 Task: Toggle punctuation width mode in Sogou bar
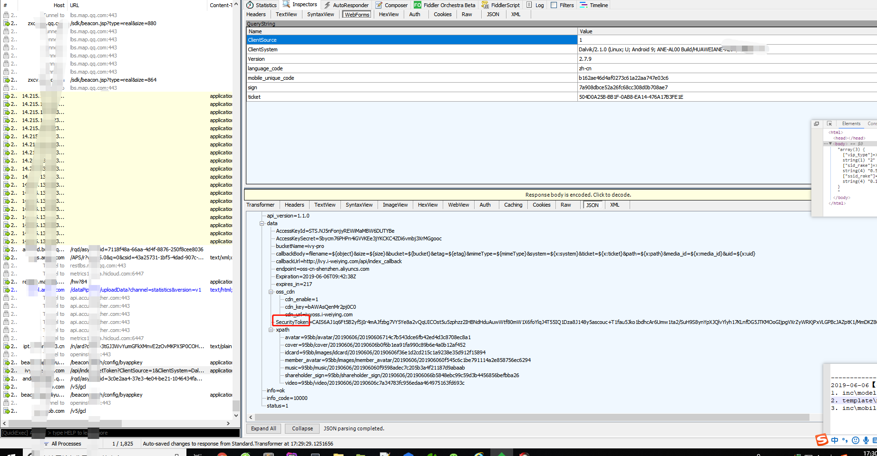coord(845,440)
